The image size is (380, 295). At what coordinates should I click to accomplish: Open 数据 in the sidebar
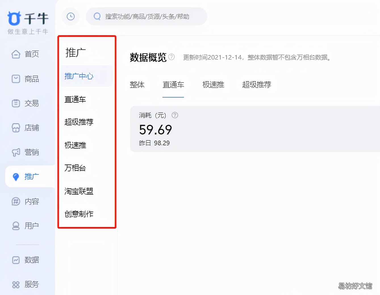32,260
